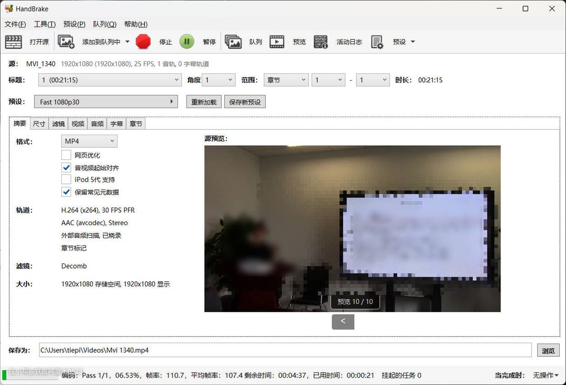
Task: Open the Activity Log icon
Action: pyautogui.click(x=321, y=42)
